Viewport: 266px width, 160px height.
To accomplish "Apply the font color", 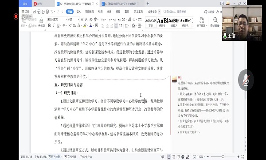I will point(90,25).
